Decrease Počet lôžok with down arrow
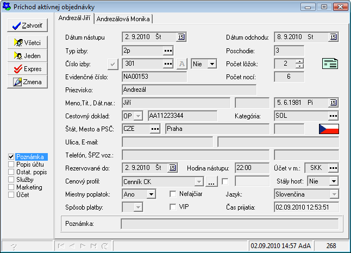 (x=299, y=66)
